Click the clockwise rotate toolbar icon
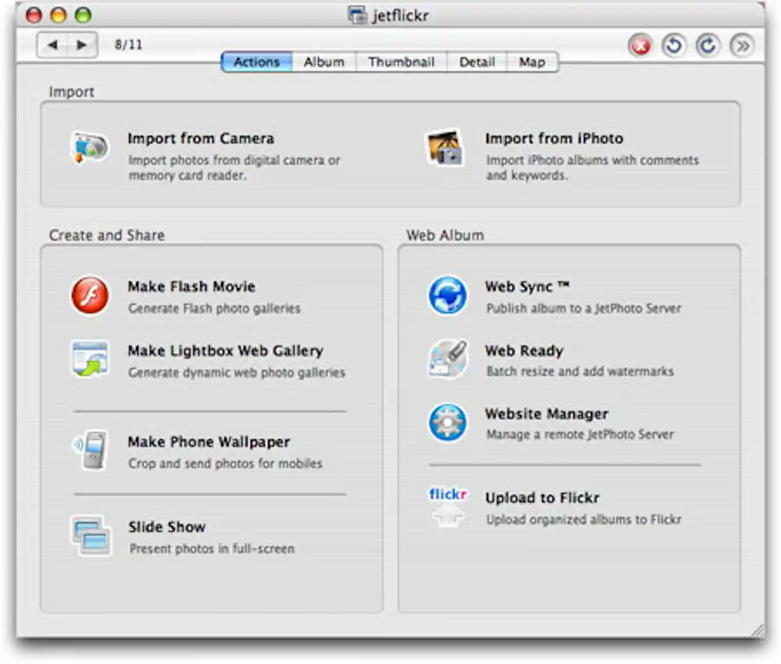Image resolution: width=781 pixels, height=664 pixels. coord(708,46)
